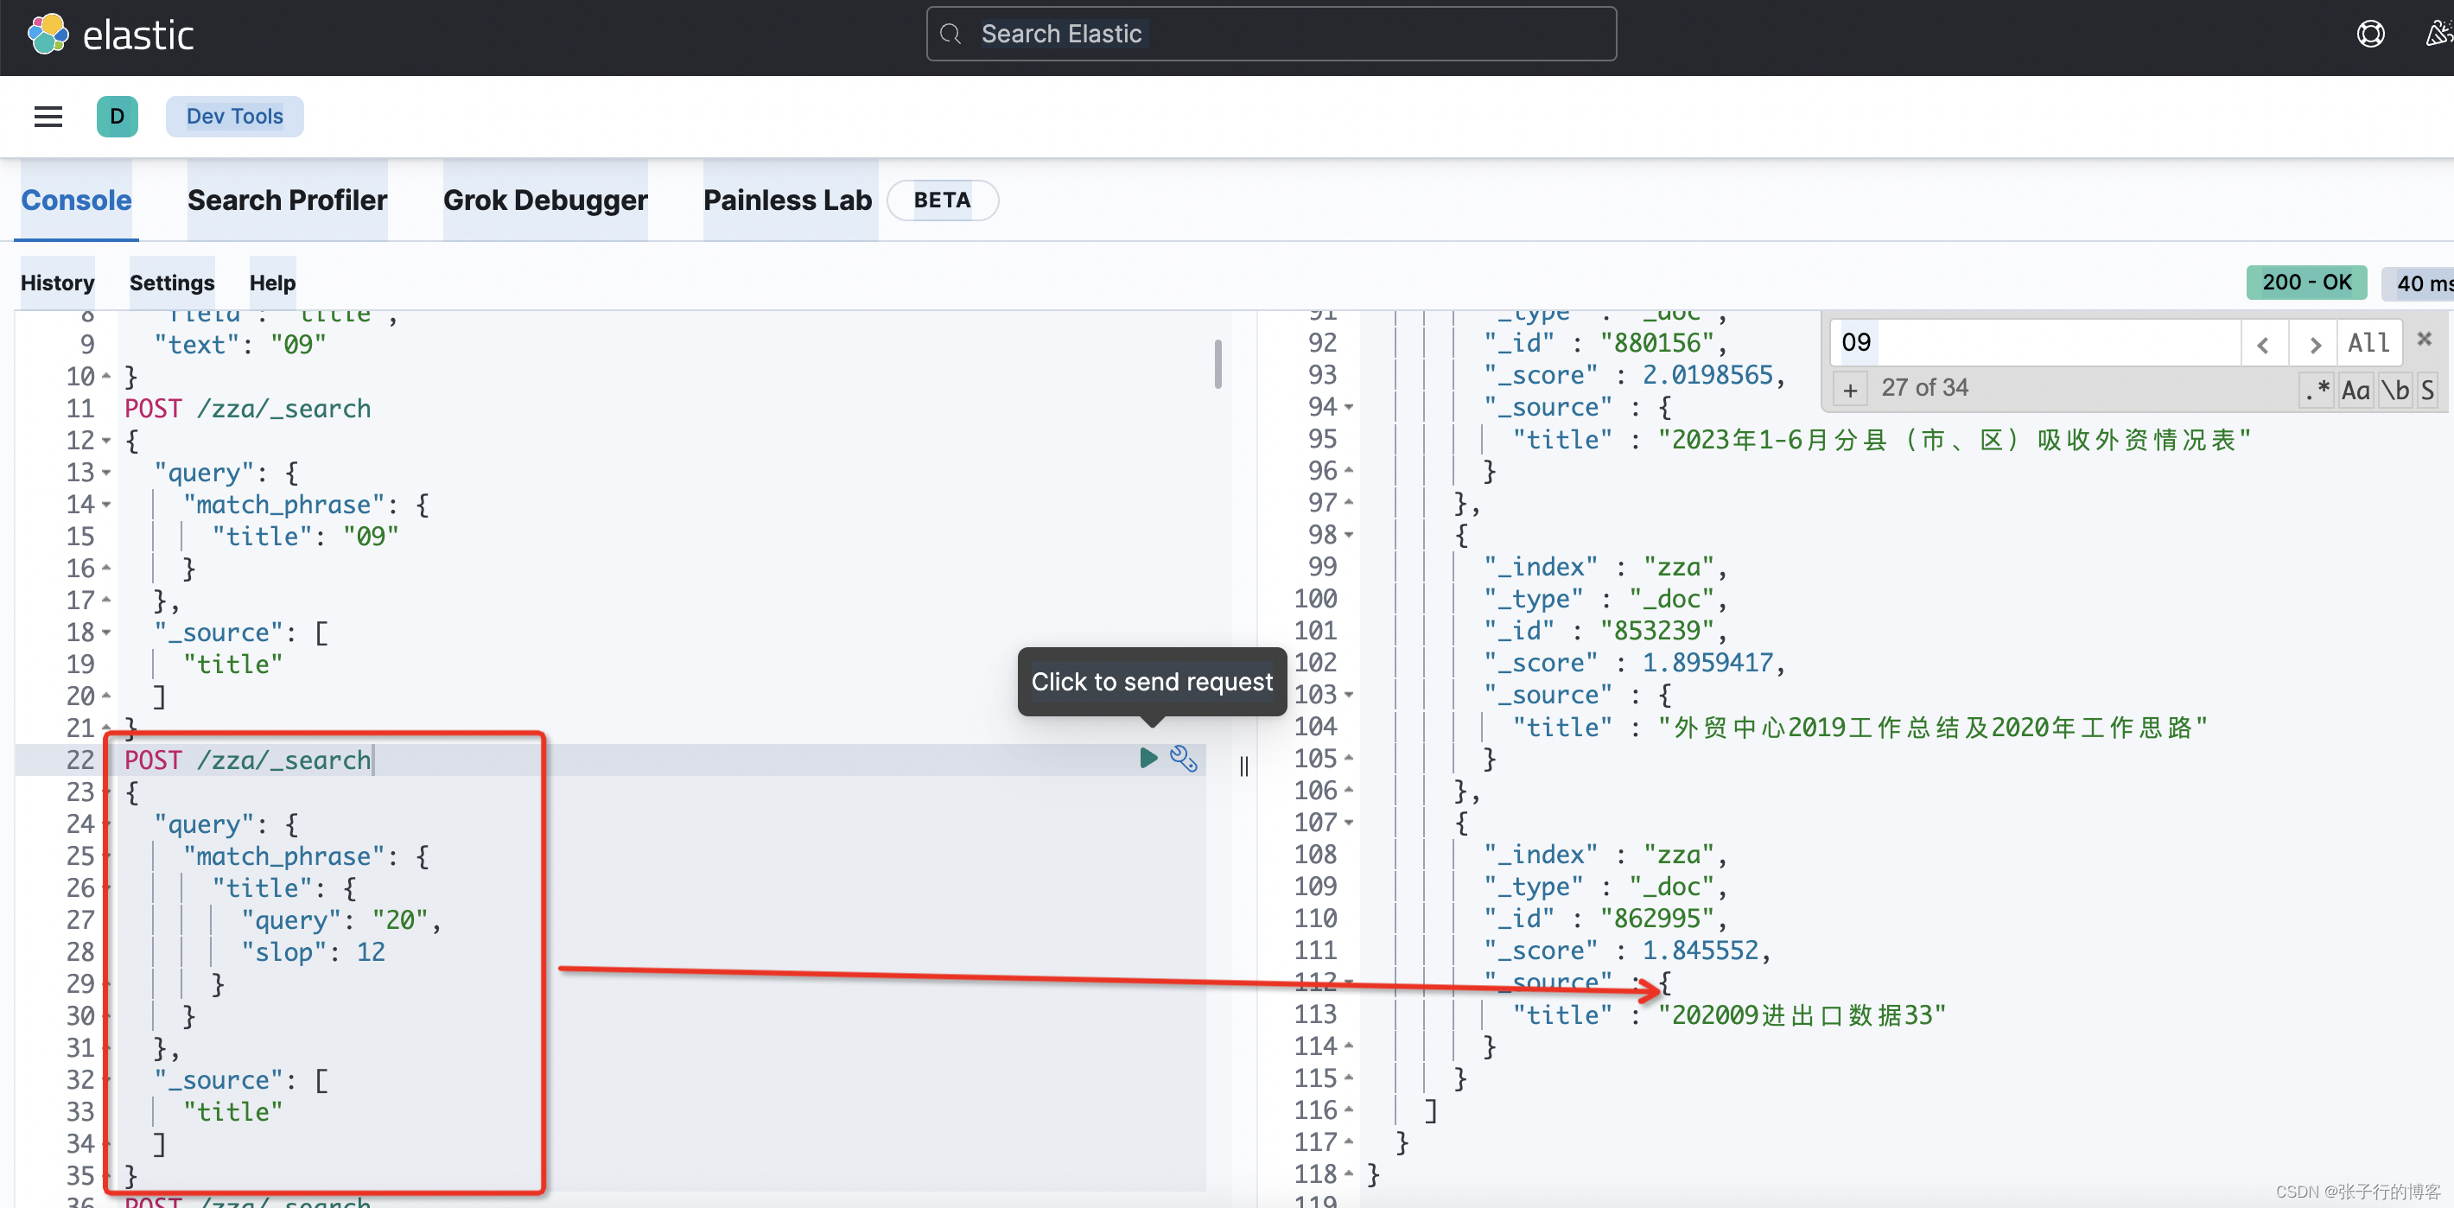Close the find search box

[x=2425, y=339]
